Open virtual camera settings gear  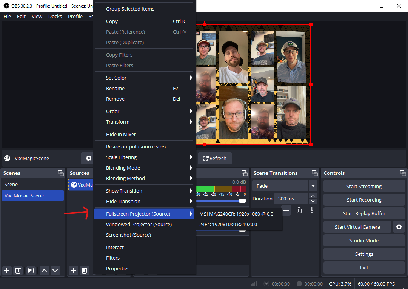point(399,227)
